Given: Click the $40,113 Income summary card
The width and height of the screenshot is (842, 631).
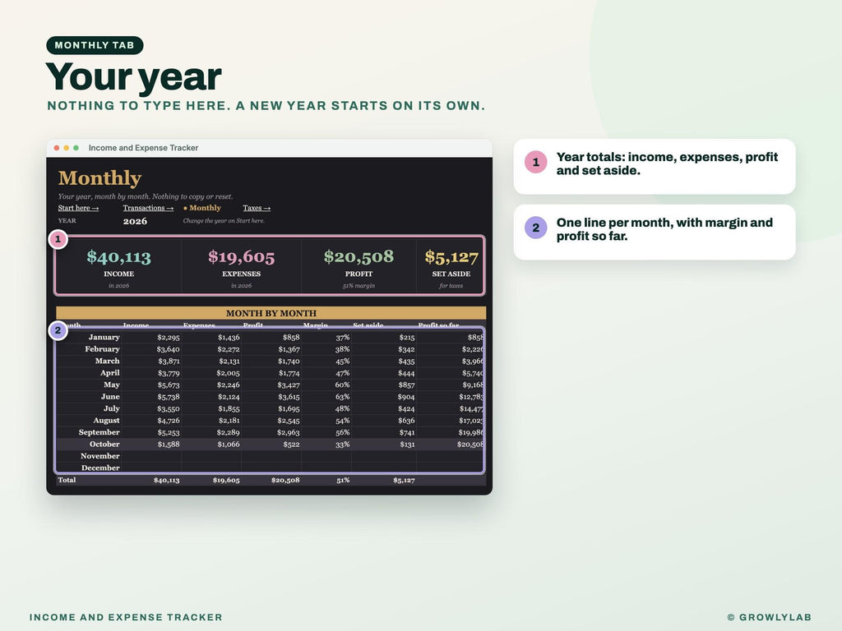Looking at the screenshot, I should [x=118, y=266].
